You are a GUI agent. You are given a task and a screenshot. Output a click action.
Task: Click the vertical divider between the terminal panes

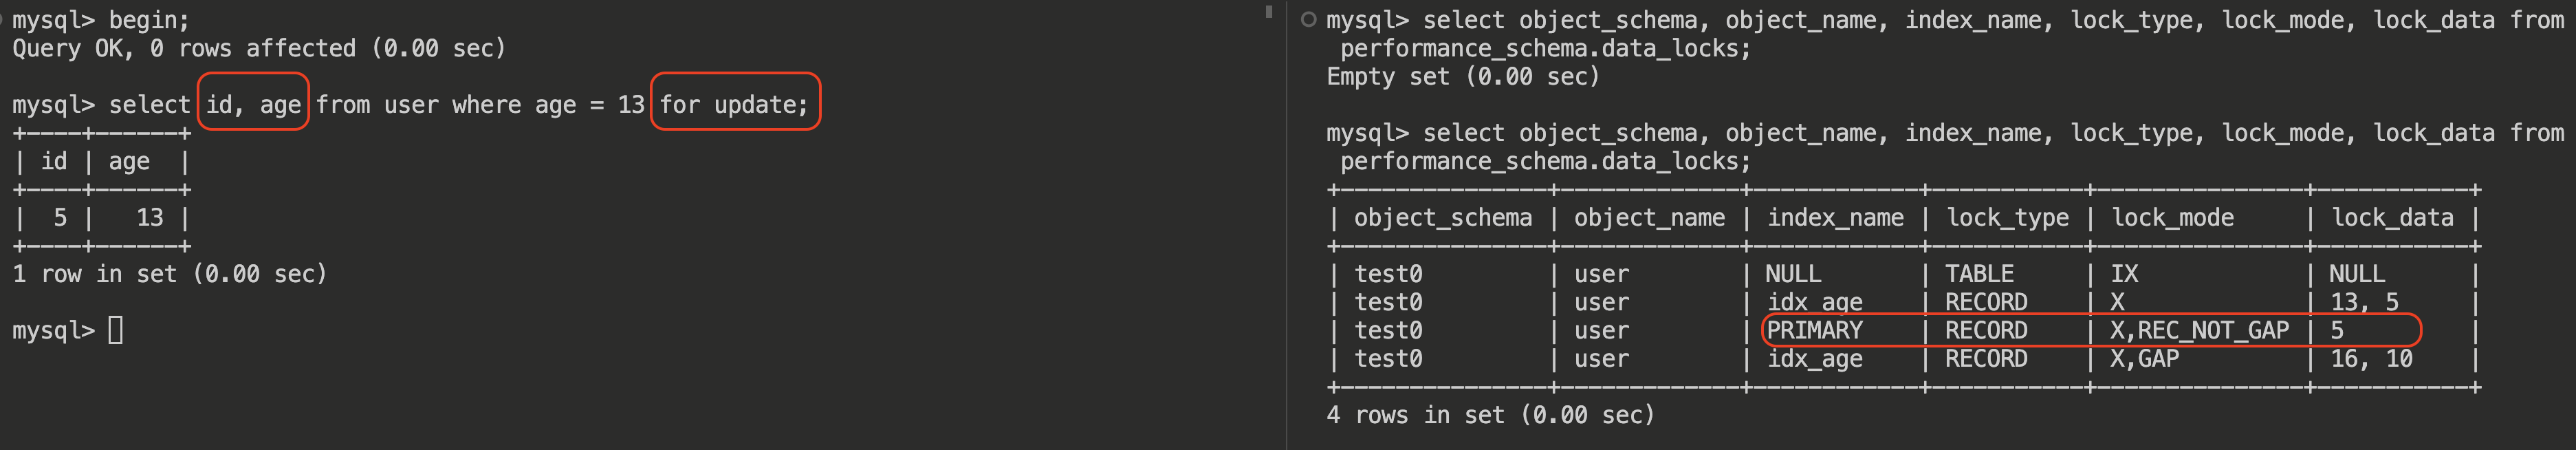coord(1286,225)
